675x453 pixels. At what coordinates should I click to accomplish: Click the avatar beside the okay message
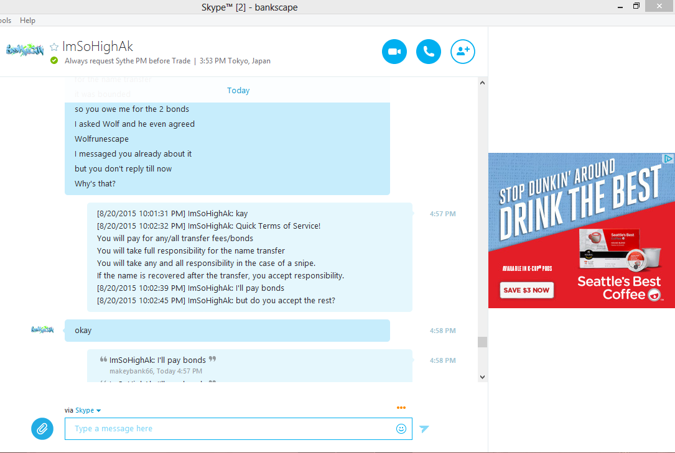(42, 329)
